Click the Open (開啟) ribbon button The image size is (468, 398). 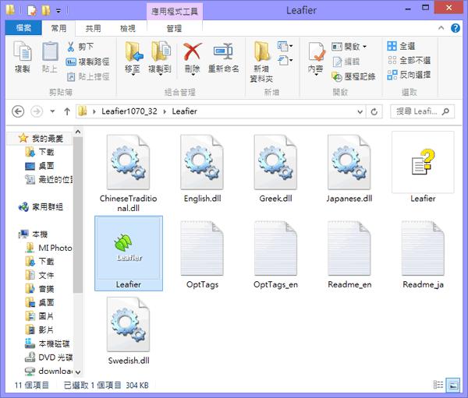coord(349,47)
